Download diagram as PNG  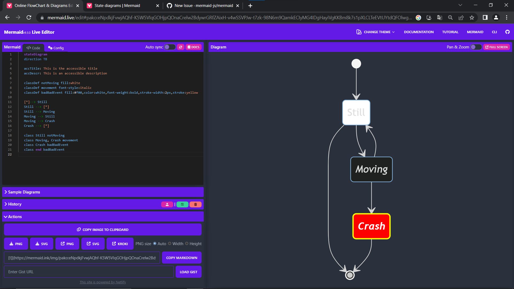16,244
